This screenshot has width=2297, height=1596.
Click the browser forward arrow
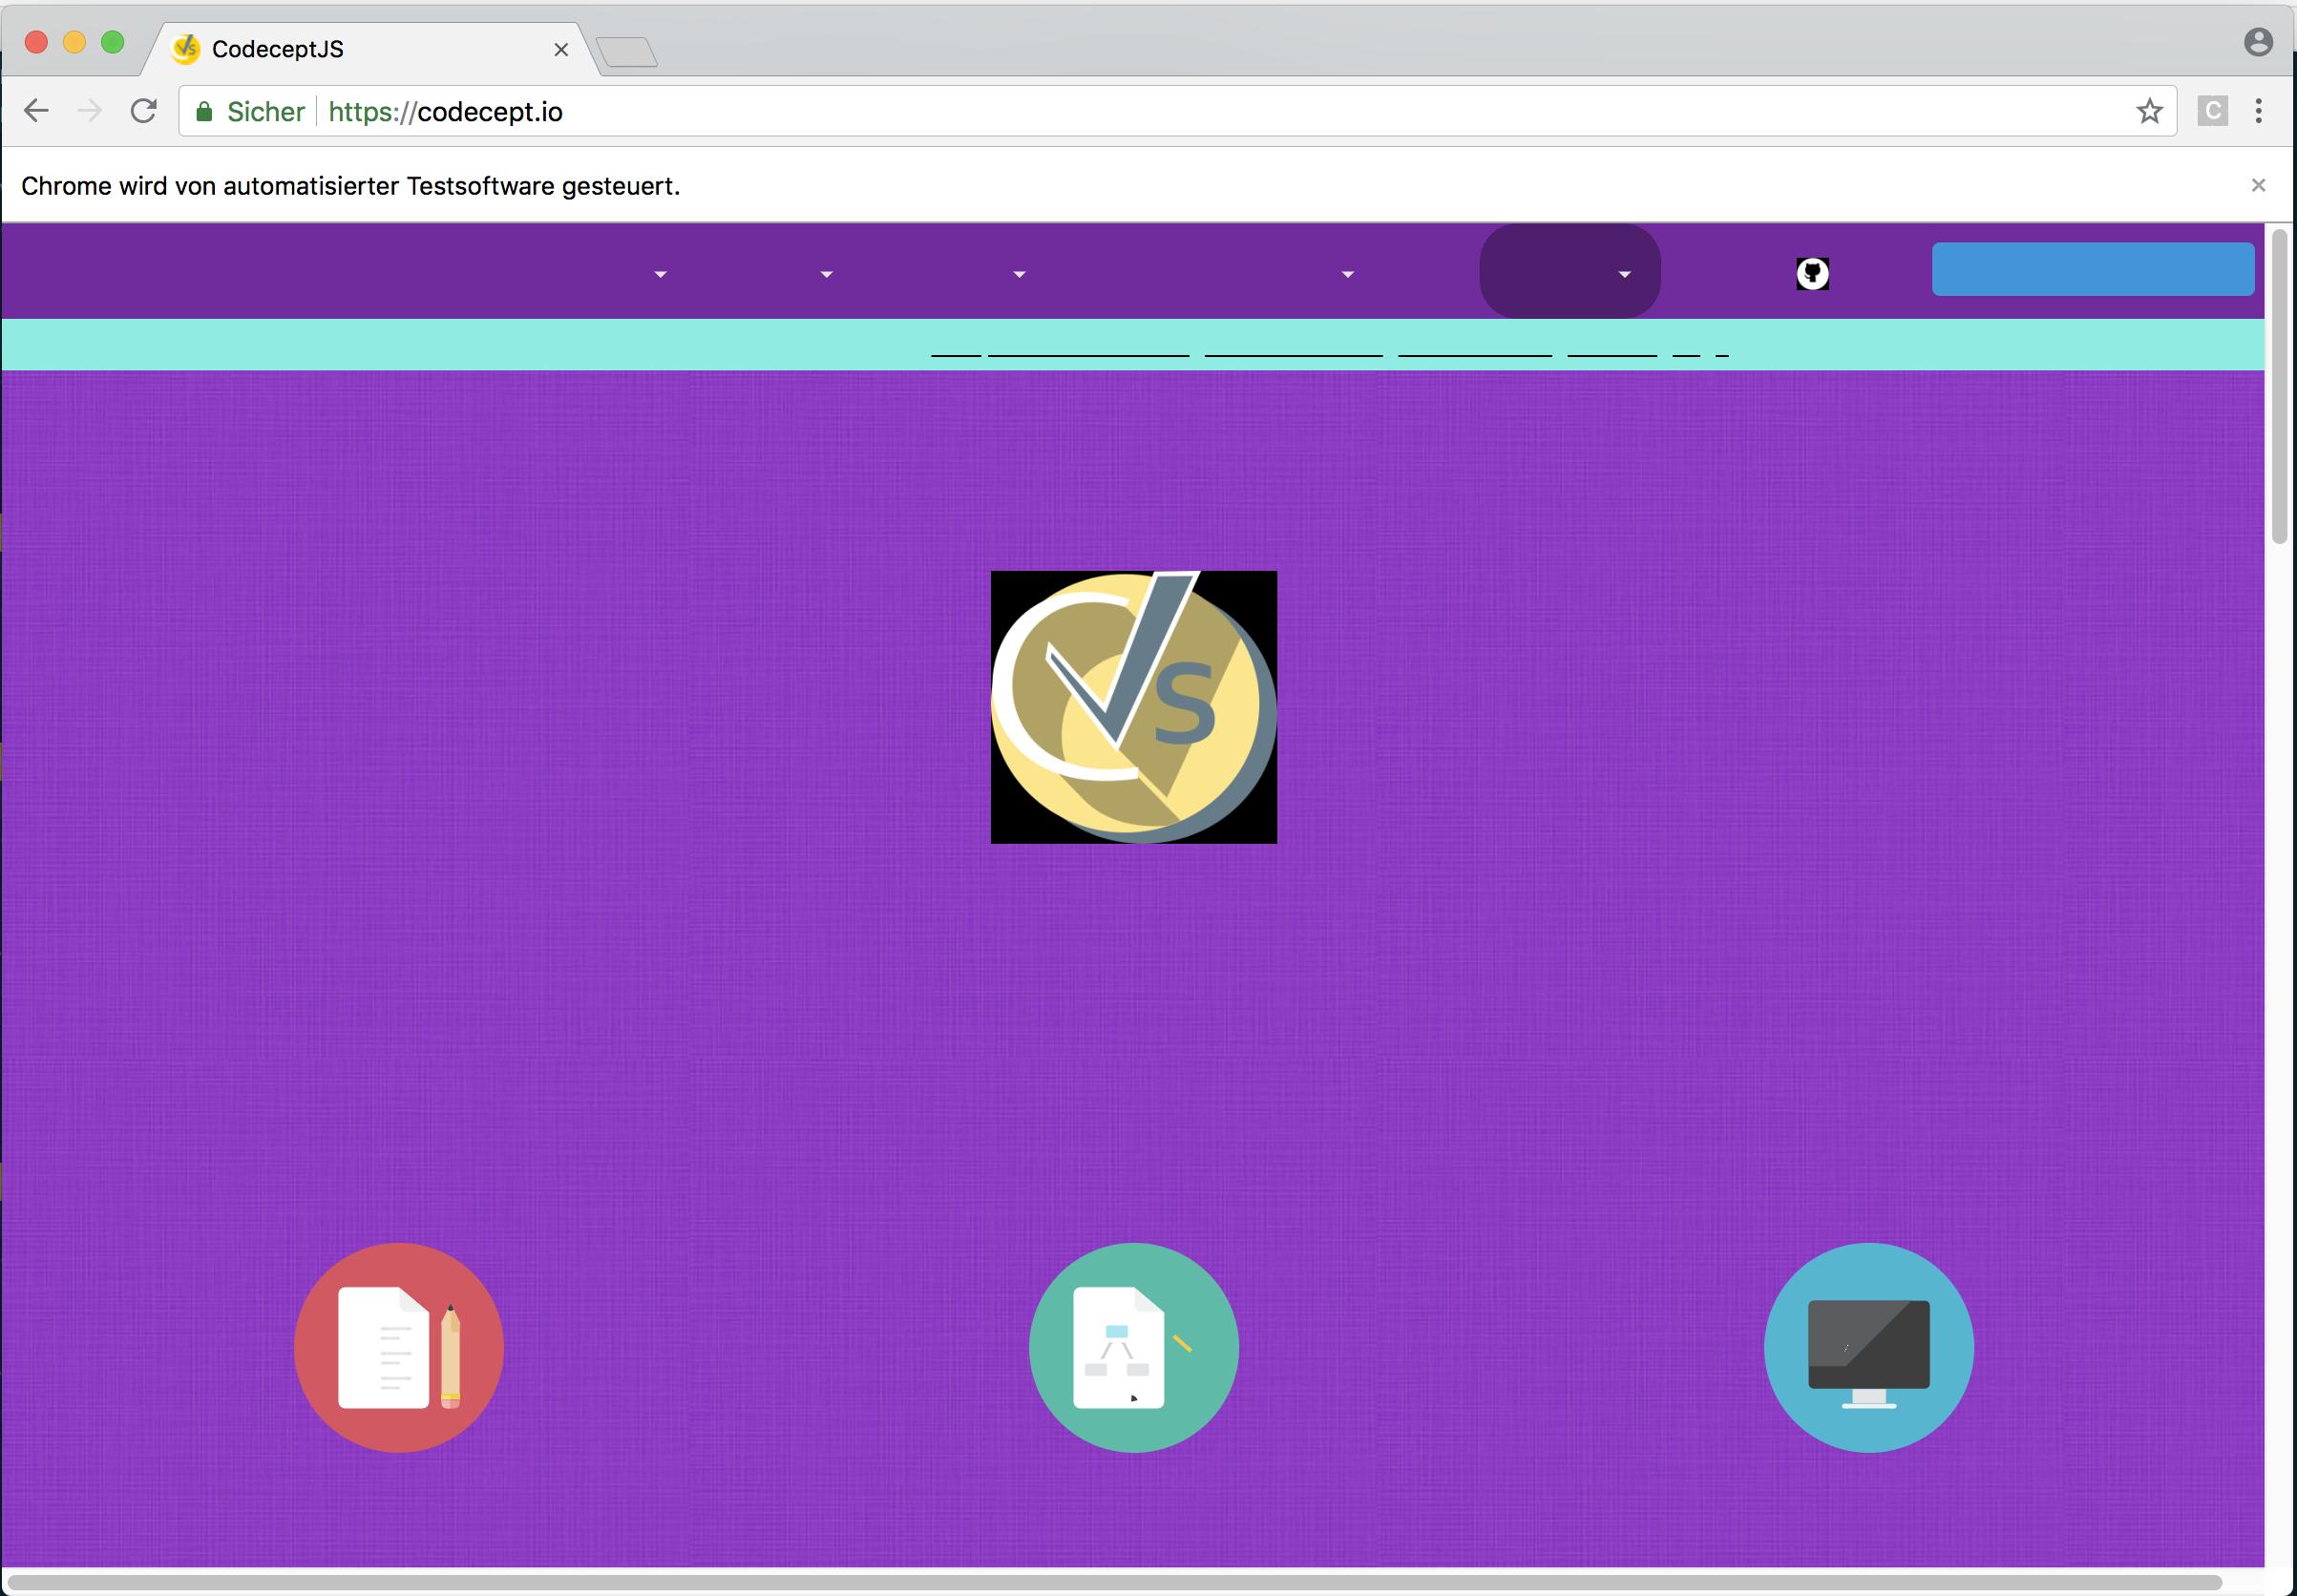90,111
